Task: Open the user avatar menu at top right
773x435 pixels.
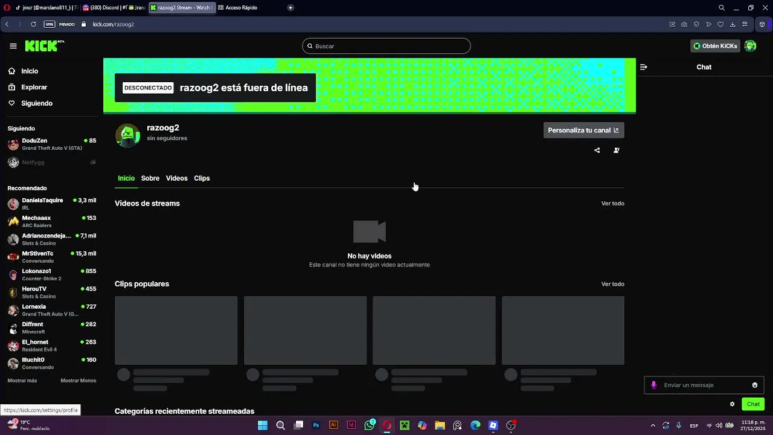Action: coord(750,46)
